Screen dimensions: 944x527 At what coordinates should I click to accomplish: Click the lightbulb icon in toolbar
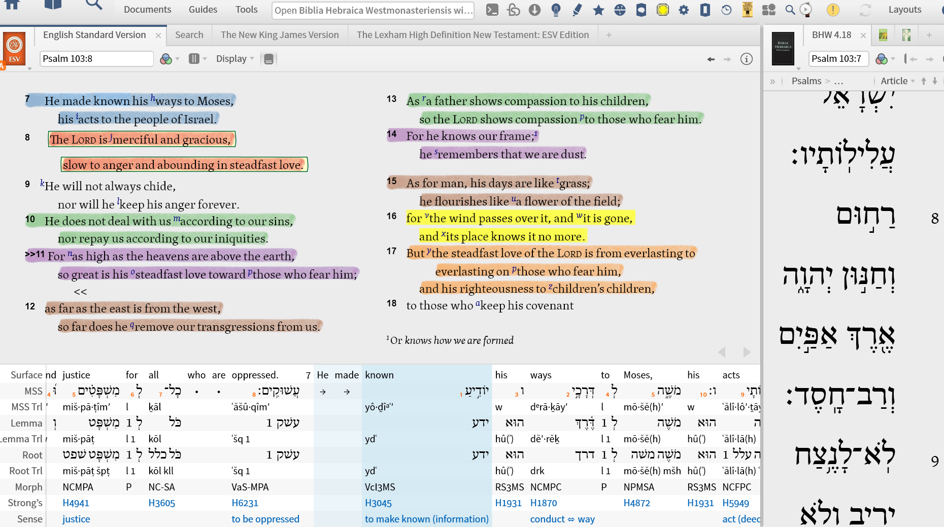[x=556, y=10]
